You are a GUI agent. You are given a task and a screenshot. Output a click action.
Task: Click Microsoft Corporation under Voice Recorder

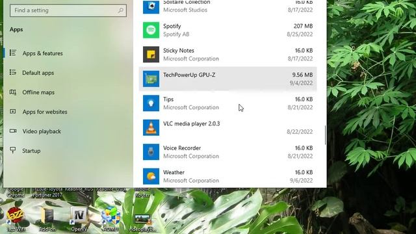point(191,156)
